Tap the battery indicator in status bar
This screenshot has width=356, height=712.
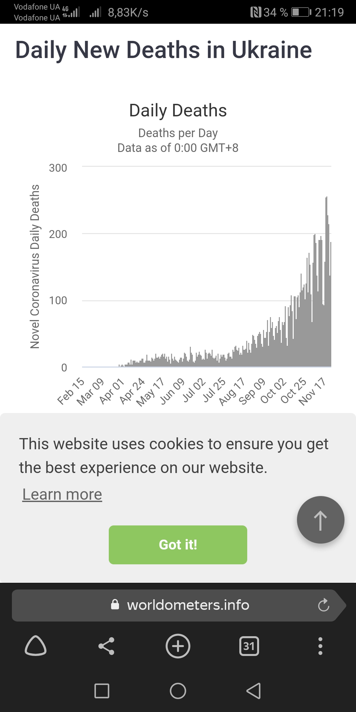click(301, 13)
